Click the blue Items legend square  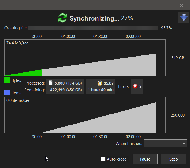7,93
